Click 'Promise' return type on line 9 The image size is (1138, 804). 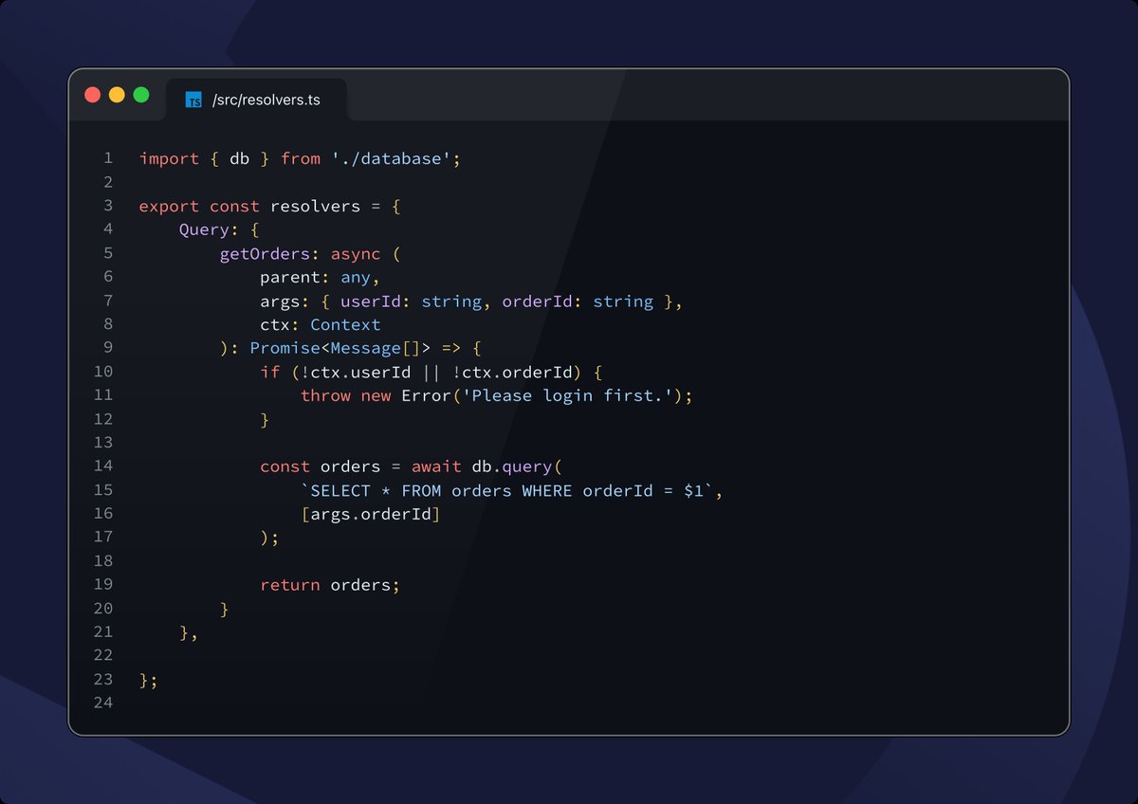(285, 348)
